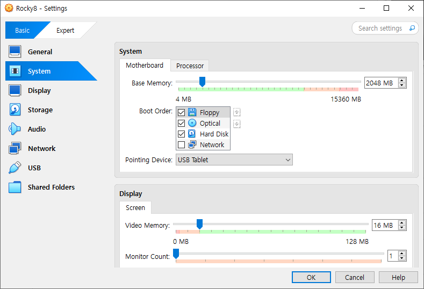
Task: Select the Hard Disk row text
Action: 214,134
